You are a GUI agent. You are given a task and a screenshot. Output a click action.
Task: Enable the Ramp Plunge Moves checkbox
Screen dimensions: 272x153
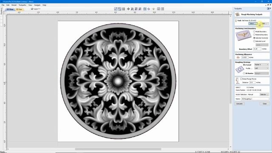(x=241, y=79)
